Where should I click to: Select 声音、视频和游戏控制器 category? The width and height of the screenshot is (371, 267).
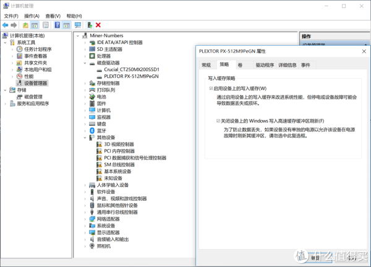point(122,198)
